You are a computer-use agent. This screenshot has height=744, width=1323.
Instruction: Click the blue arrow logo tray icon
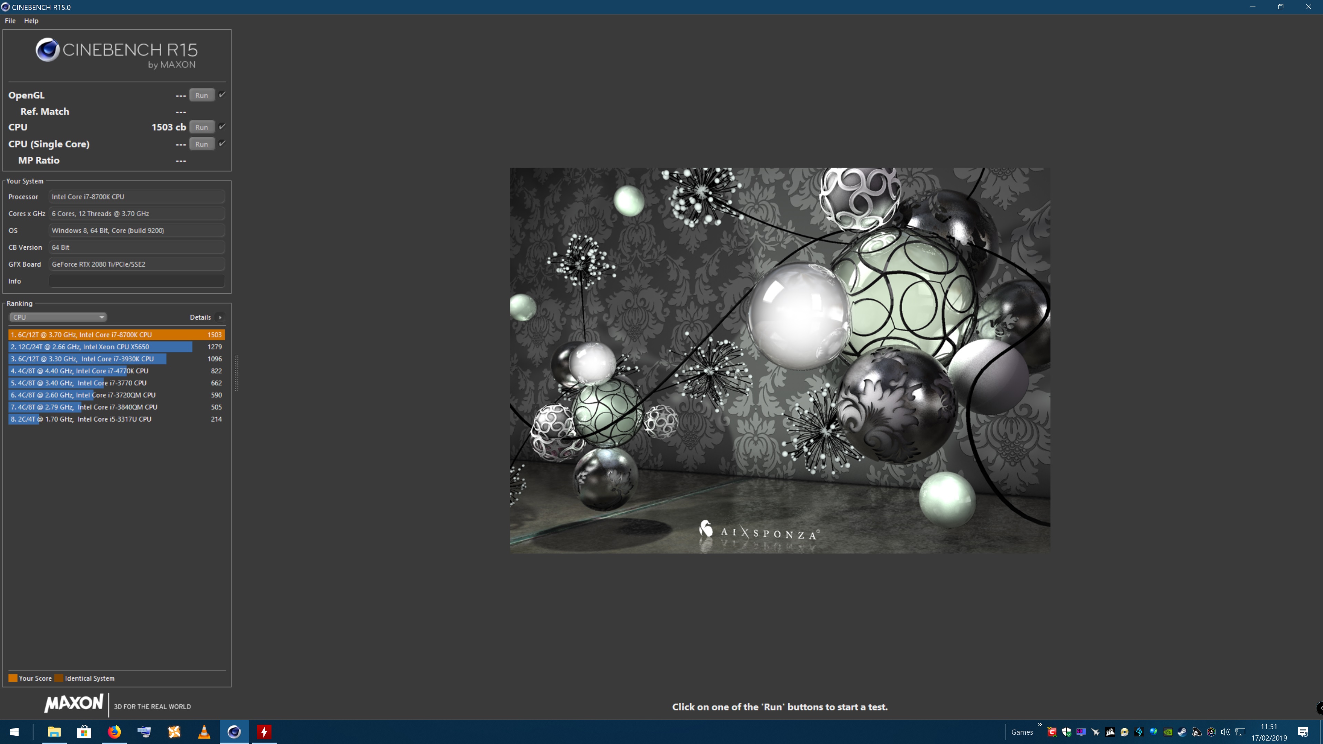(1139, 732)
